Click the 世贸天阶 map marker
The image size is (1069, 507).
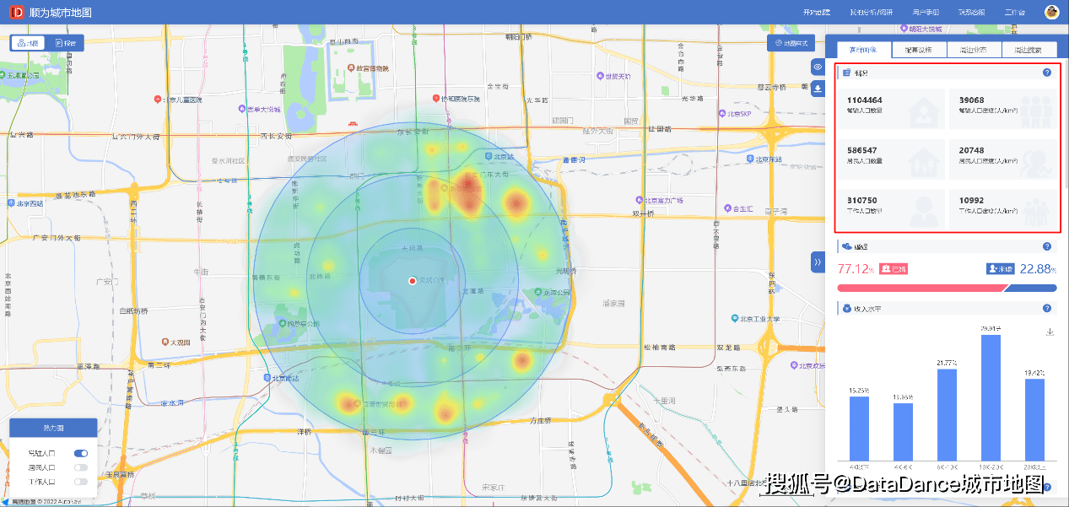[600, 77]
